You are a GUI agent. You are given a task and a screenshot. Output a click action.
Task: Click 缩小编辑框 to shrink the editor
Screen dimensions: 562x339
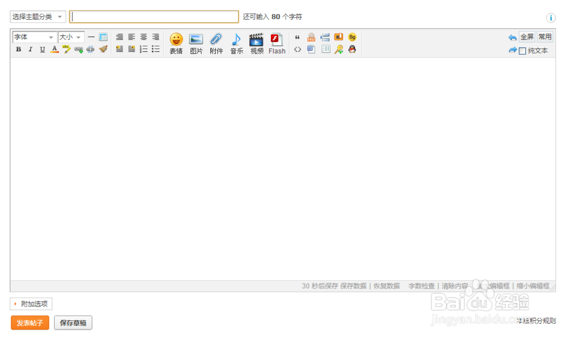tap(533, 286)
